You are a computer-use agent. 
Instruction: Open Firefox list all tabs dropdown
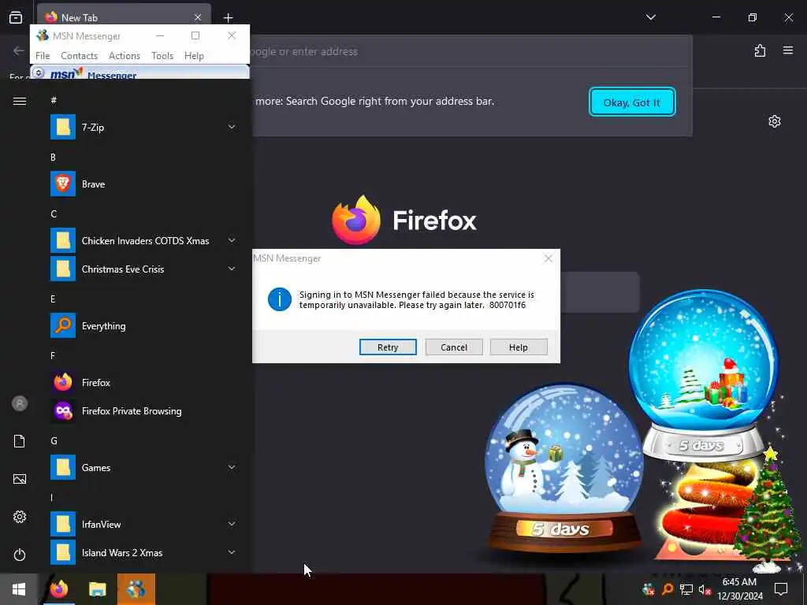650,17
